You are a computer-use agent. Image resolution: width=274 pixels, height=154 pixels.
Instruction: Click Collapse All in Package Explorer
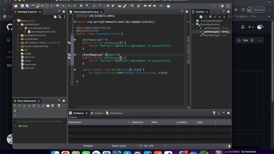click(x=55, y=17)
